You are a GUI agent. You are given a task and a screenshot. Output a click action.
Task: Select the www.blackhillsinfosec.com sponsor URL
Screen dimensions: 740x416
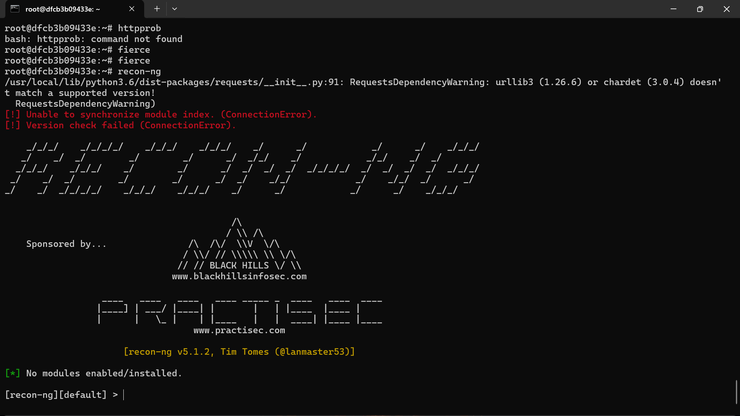click(239, 276)
